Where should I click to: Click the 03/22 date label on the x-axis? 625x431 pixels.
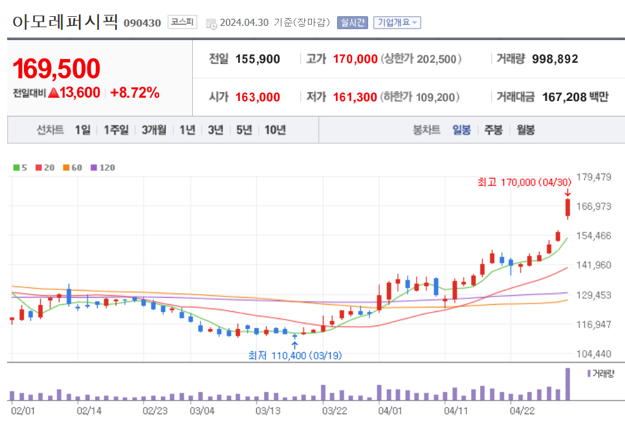point(334,411)
